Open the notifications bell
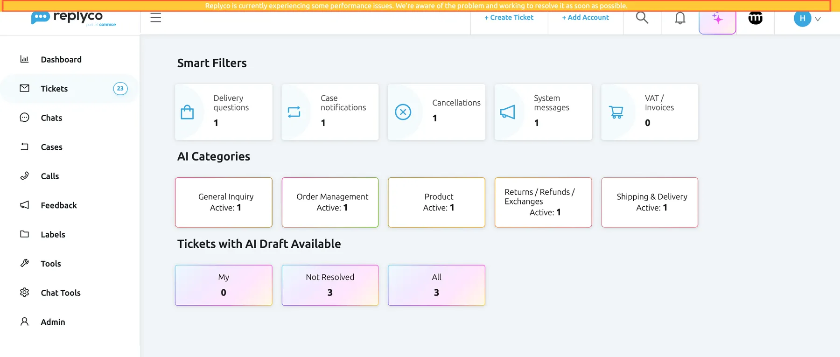Image resolution: width=840 pixels, height=357 pixels. pos(680,18)
